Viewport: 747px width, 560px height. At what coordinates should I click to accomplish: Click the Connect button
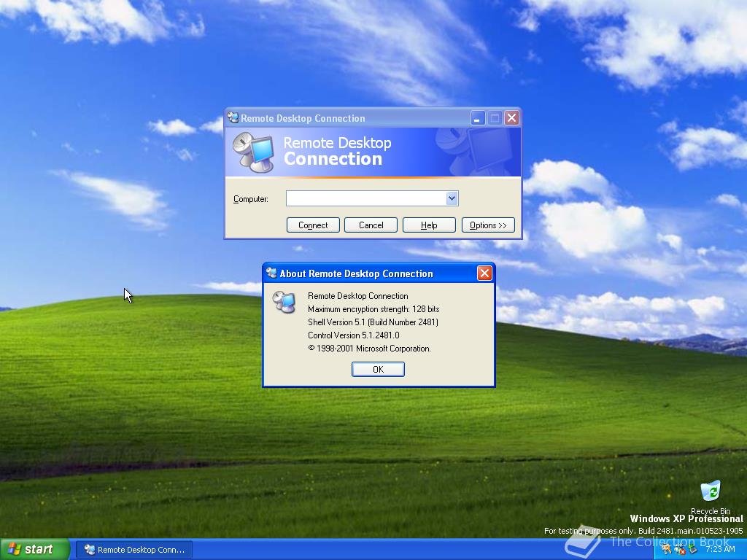[x=313, y=225]
